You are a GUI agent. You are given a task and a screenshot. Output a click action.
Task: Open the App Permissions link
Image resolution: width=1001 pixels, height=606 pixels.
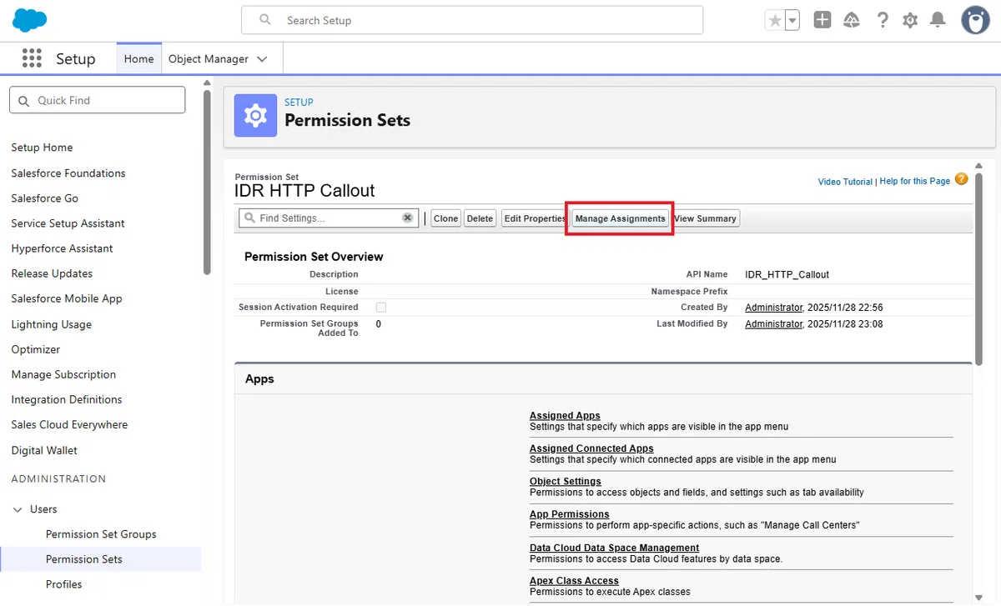570,514
